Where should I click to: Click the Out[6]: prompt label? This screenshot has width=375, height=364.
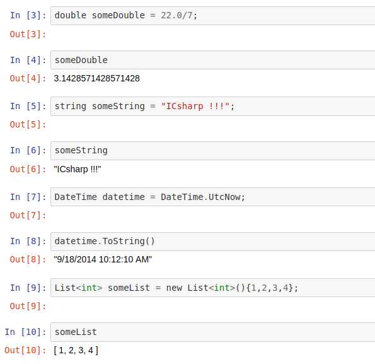coord(28,170)
